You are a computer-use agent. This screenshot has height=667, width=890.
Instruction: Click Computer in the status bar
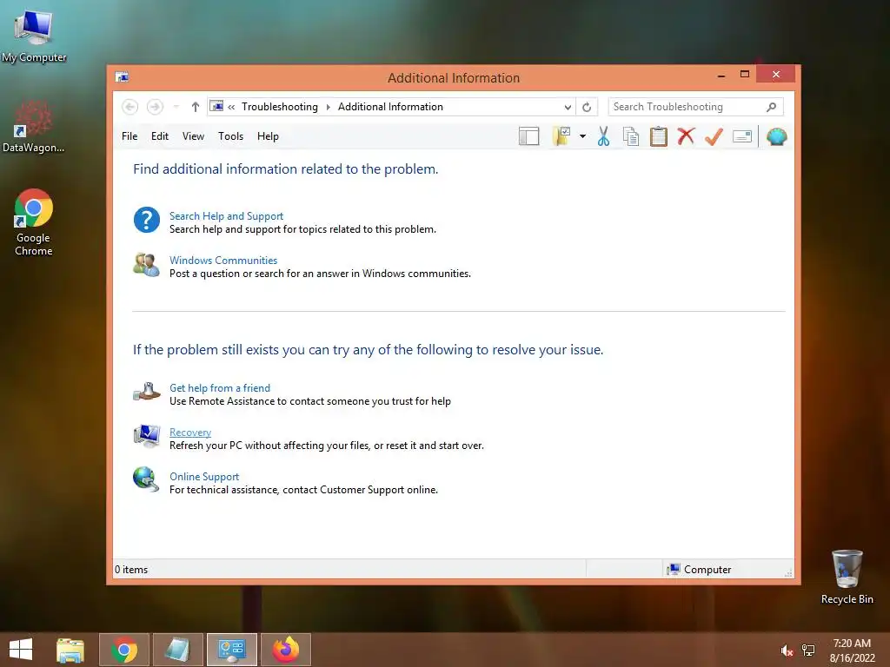click(700, 570)
